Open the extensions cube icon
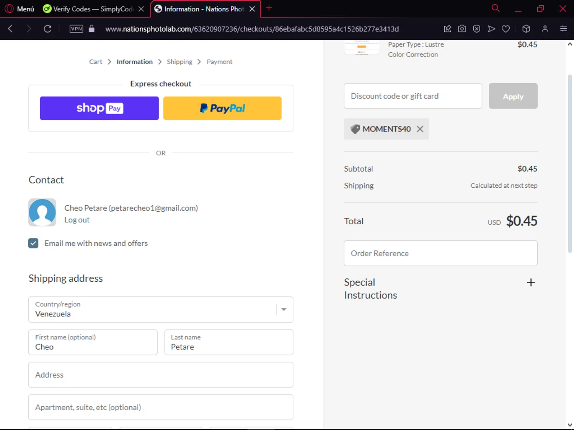 526,29
